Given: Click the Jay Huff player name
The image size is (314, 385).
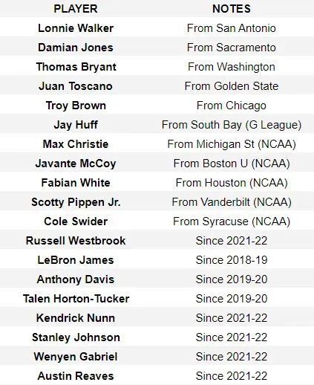Looking at the screenshot, I should 76,125.
